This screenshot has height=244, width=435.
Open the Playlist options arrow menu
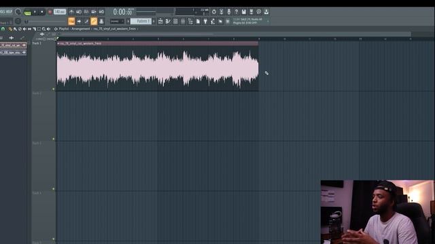pyautogui.click(x=56, y=28)
